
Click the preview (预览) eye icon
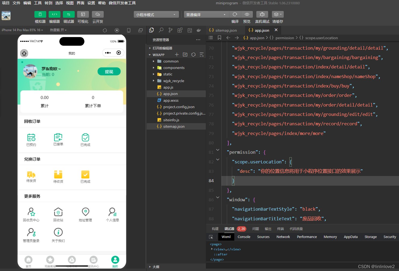click(x=247, y=14)
